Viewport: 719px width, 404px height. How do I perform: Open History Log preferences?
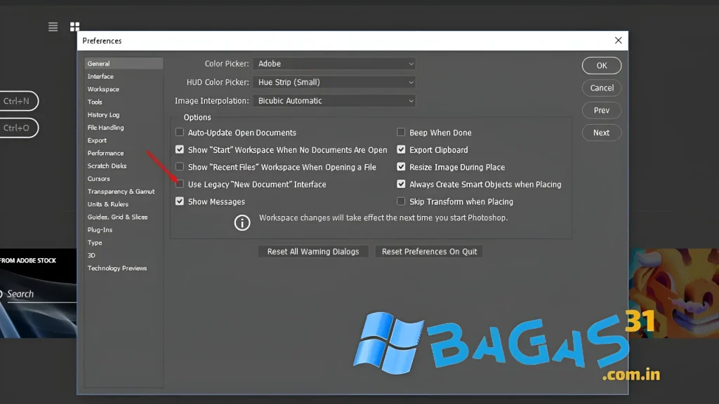(103, 115)
